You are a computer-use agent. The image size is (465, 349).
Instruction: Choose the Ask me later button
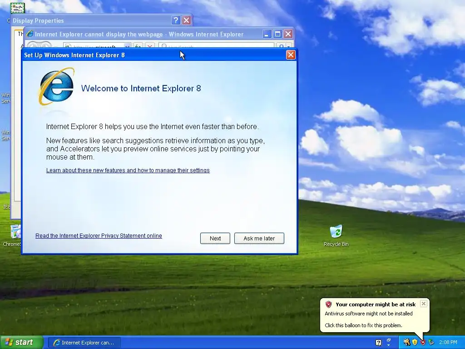259,238
